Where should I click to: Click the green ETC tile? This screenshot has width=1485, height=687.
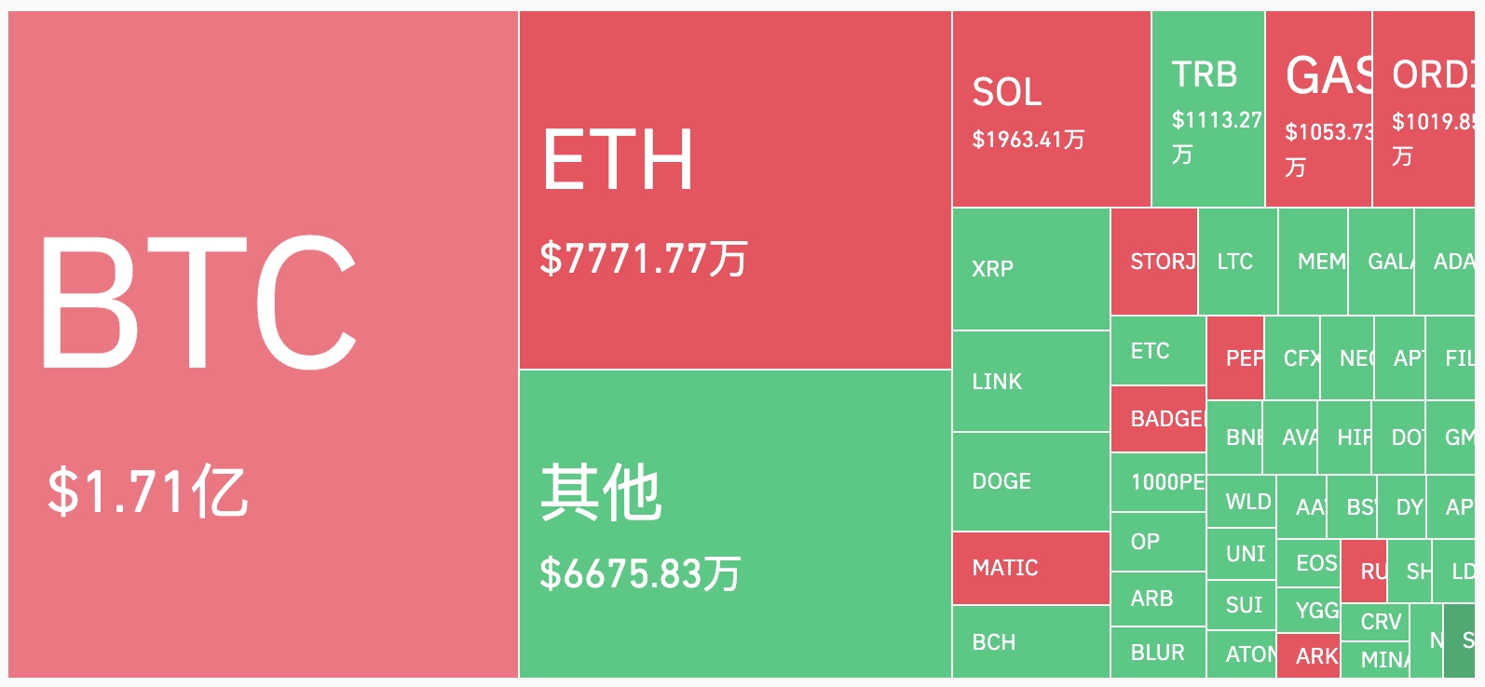coord(1157,351)
